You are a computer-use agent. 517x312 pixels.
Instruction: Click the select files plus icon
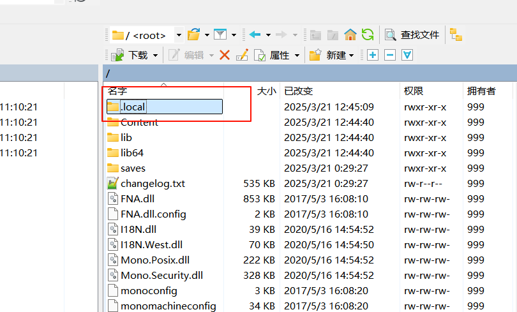[x=373, y=55]
